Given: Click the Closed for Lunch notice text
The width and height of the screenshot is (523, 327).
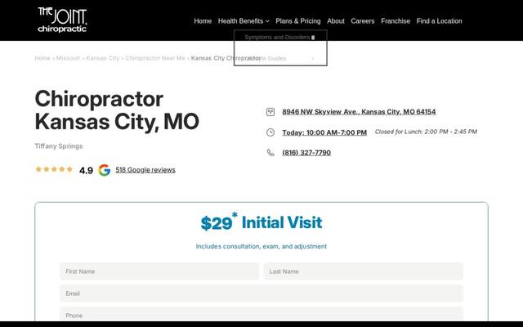Looking at the screenshot, I should [x=426, y=132].
